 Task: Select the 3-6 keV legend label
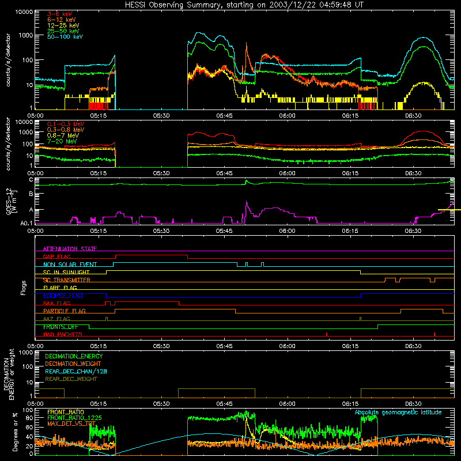(59, 14)
